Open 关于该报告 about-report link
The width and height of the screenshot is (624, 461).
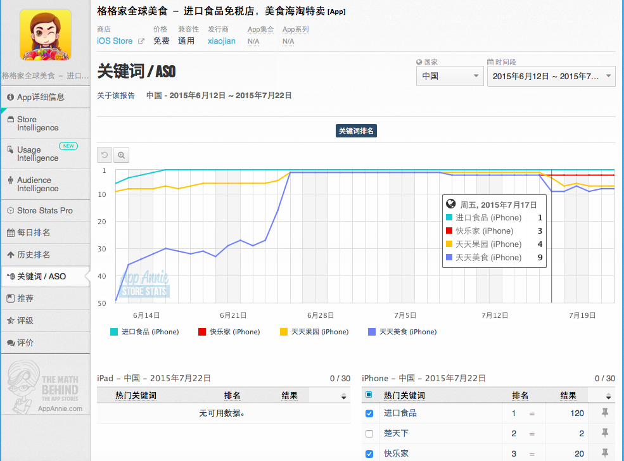click(116, 96)
